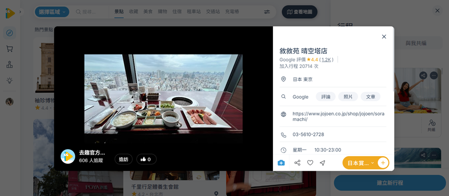The image size is (449, 196).
Task: Open the filter sliders icon
Action: pyautogui.click(x=267, y=12)
